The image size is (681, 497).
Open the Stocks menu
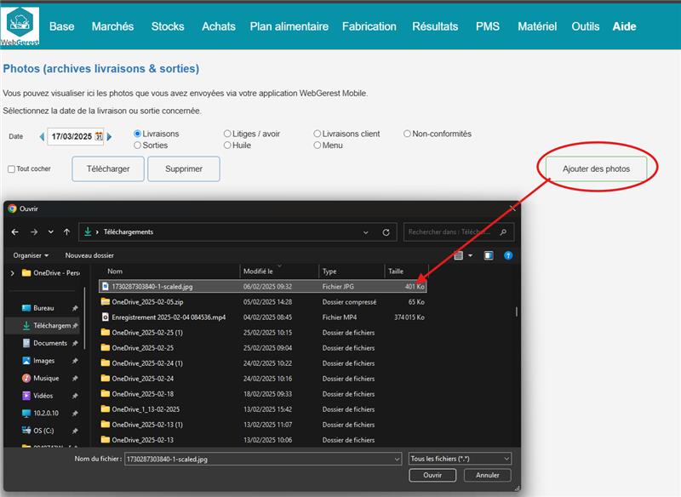click(168, 26)
